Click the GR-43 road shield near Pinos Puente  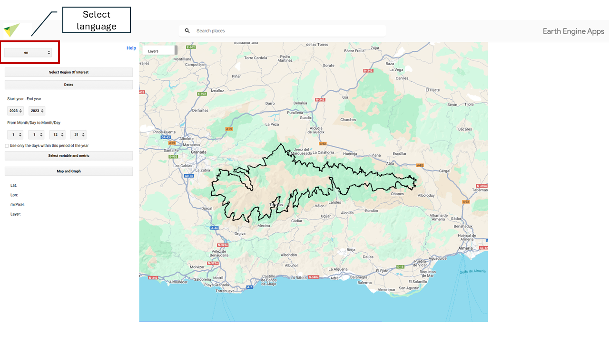(x=166, y=137)
